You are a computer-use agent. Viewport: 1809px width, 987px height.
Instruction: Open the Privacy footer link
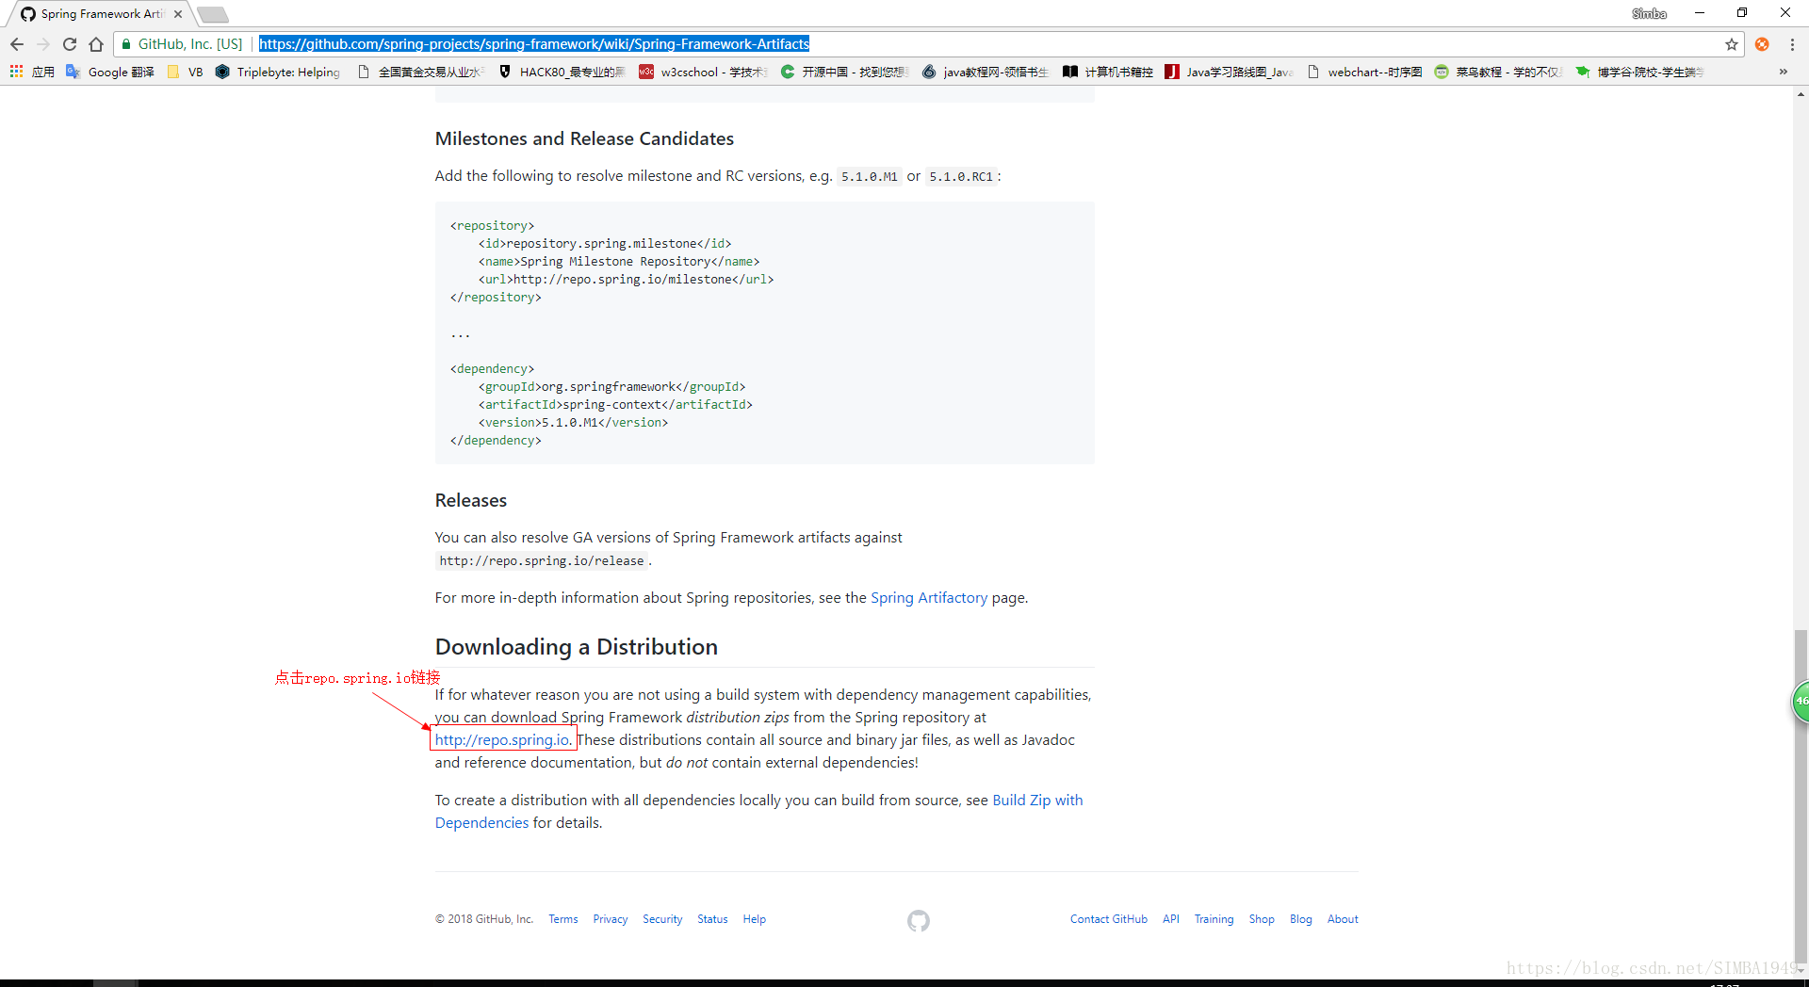[611, 919]
